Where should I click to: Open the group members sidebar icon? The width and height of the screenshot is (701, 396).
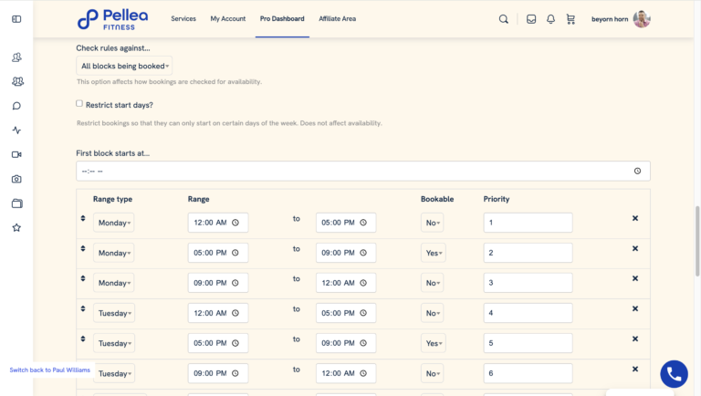click(17, 81)
